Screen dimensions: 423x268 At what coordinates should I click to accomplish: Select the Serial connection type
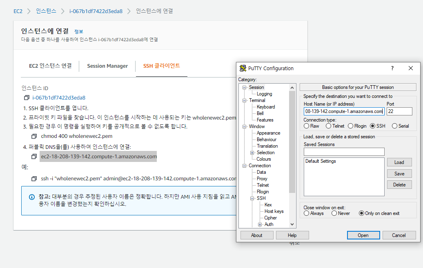tap(394, 126)
